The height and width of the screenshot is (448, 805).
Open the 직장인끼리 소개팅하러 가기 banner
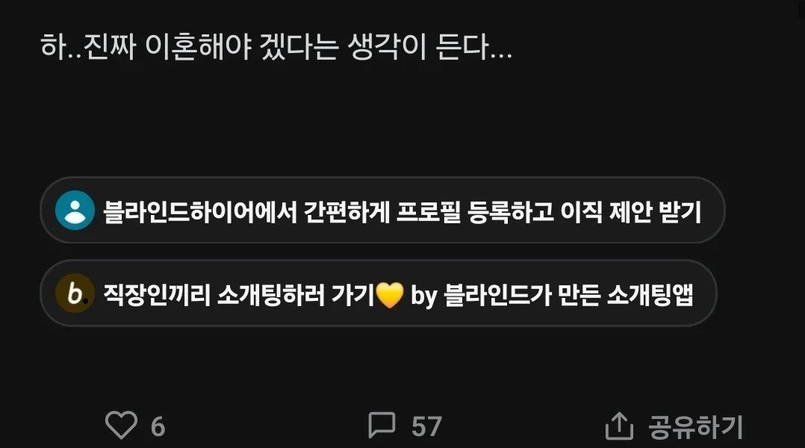pos(378,293)
